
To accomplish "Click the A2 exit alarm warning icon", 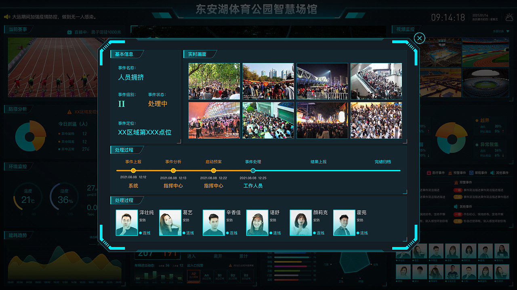I will [x=231, y=266].
